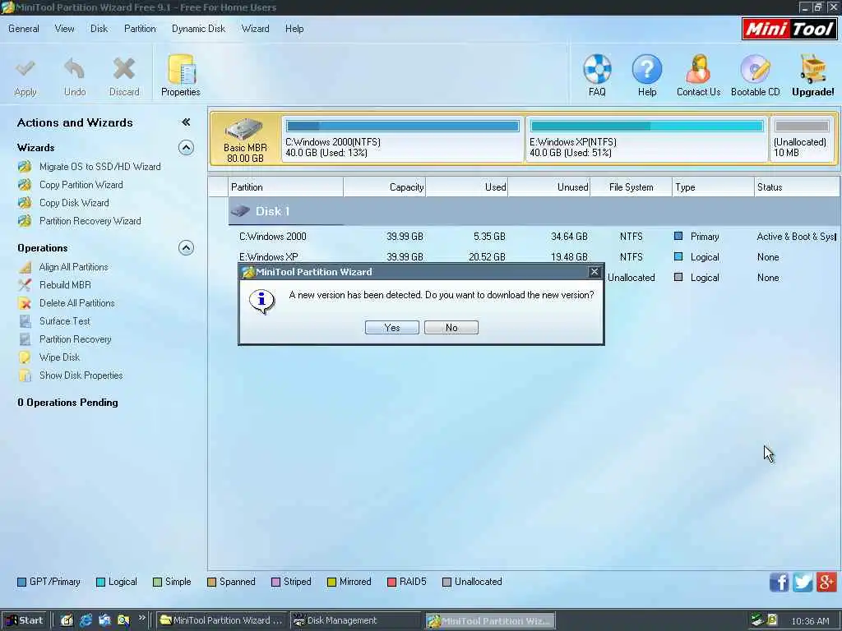Run Surface Test operation

64,321
